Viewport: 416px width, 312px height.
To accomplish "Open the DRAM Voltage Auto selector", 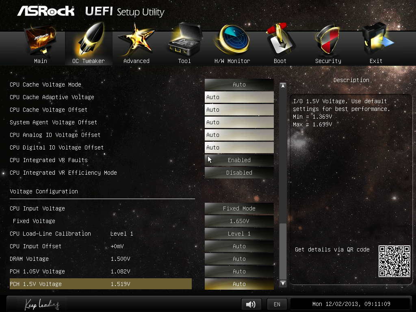I will pos(239,259).
